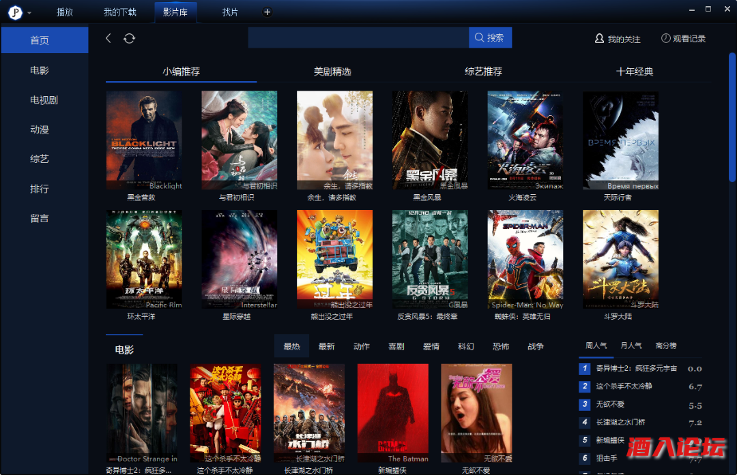Filter movies by 战争 genre
737x475 pixels.
click(x=536, y=346)
